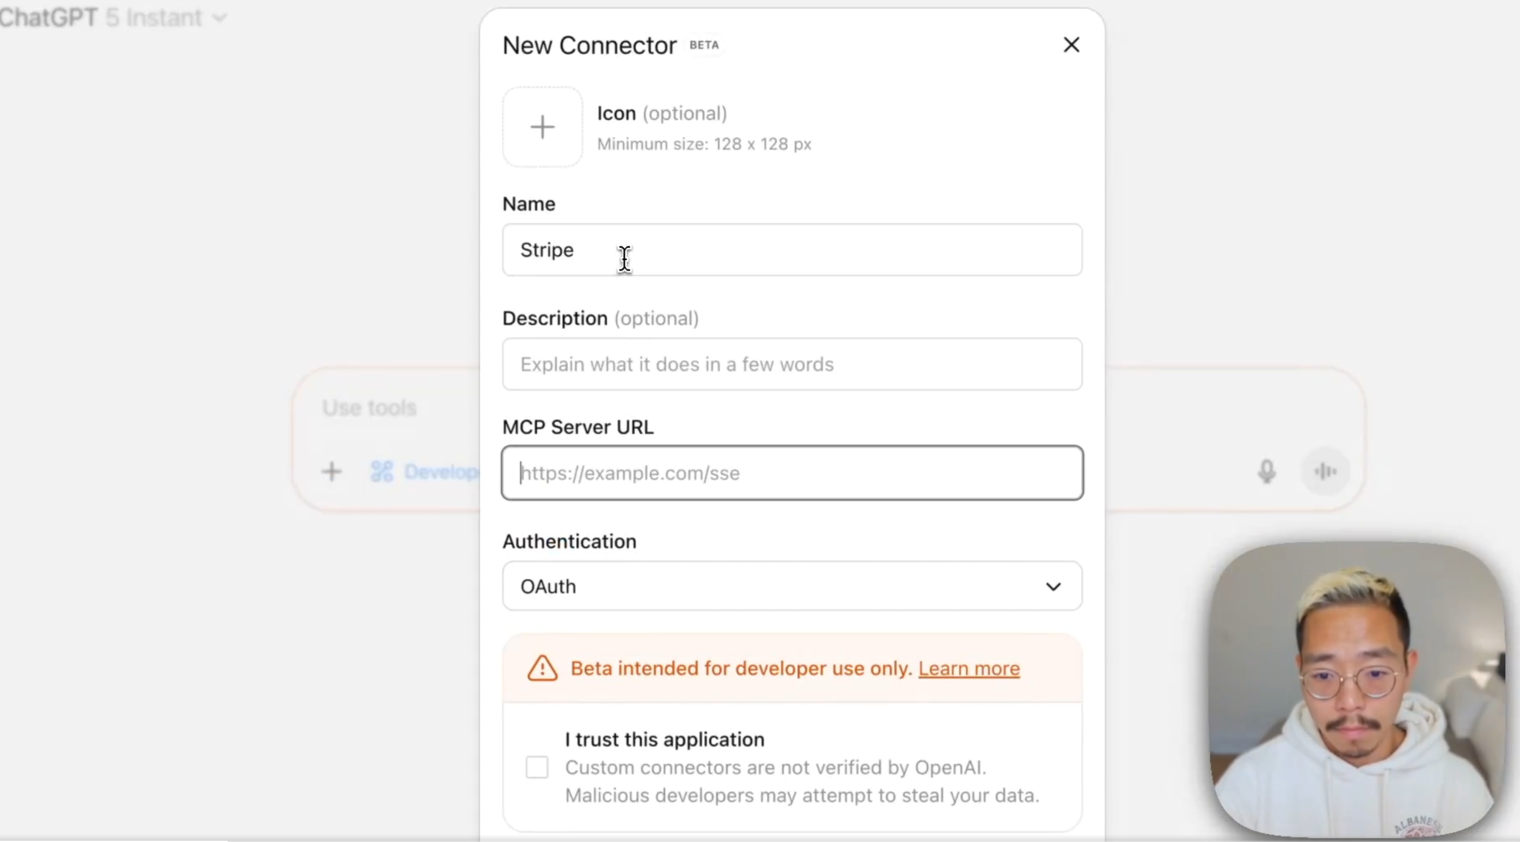
Task: Click the Name field containing Stripe
Action: click(x=792, y=250)
